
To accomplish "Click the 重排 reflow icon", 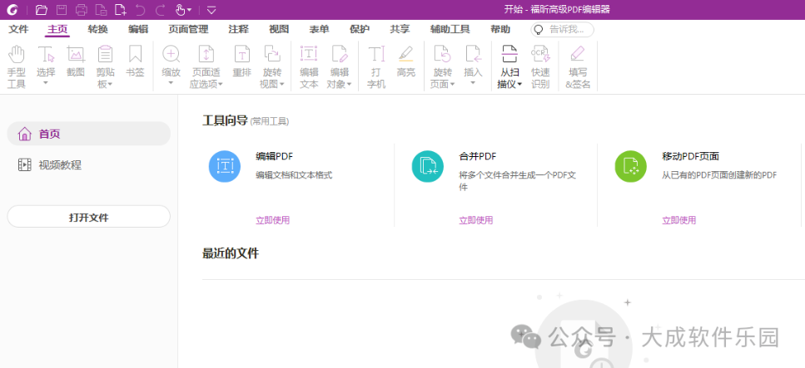I will click(241, 61).
